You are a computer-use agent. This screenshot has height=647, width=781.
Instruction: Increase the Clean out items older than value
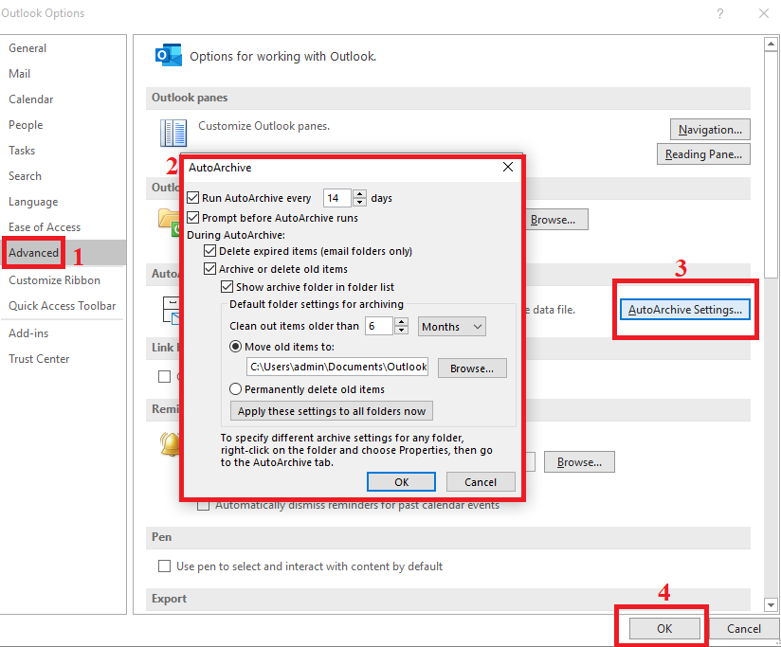(402, 321)
